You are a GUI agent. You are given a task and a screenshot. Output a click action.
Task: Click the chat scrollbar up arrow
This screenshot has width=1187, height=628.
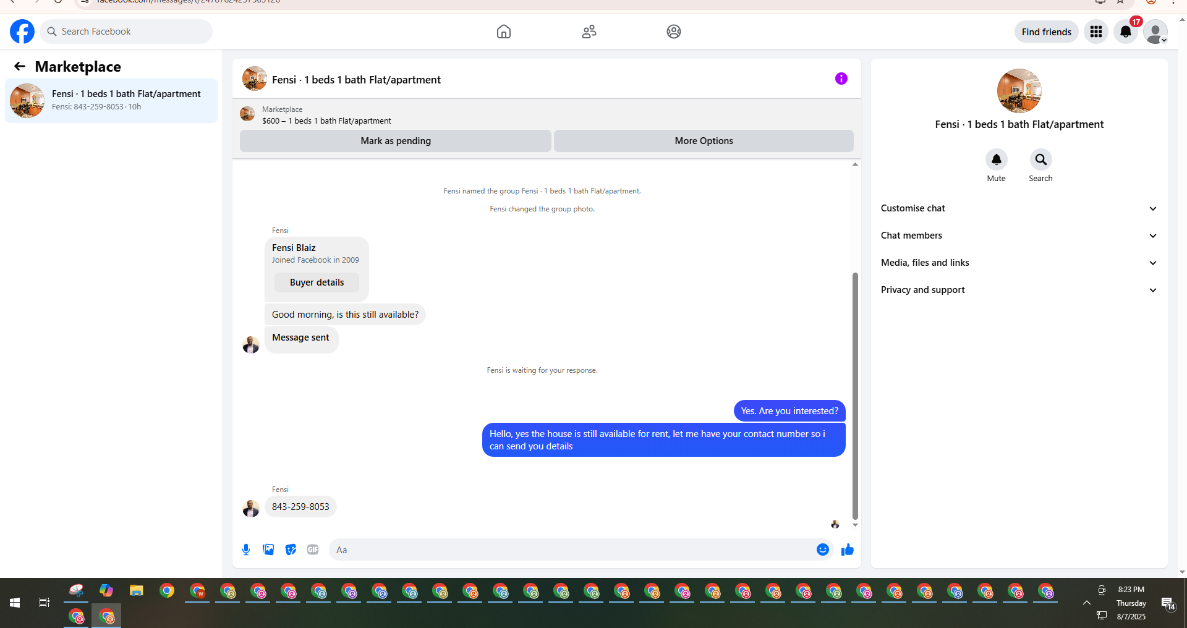click(855, 164)
